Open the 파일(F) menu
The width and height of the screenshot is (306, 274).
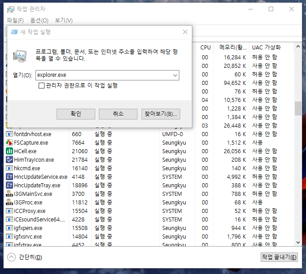point(15,20)
